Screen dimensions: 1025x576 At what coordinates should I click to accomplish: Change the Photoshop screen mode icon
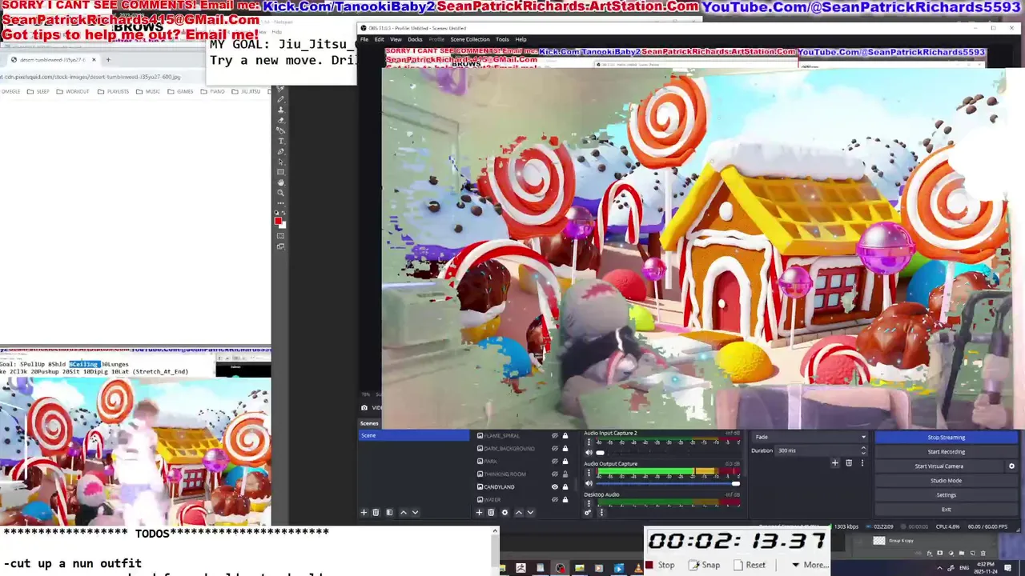pos(280,246)
